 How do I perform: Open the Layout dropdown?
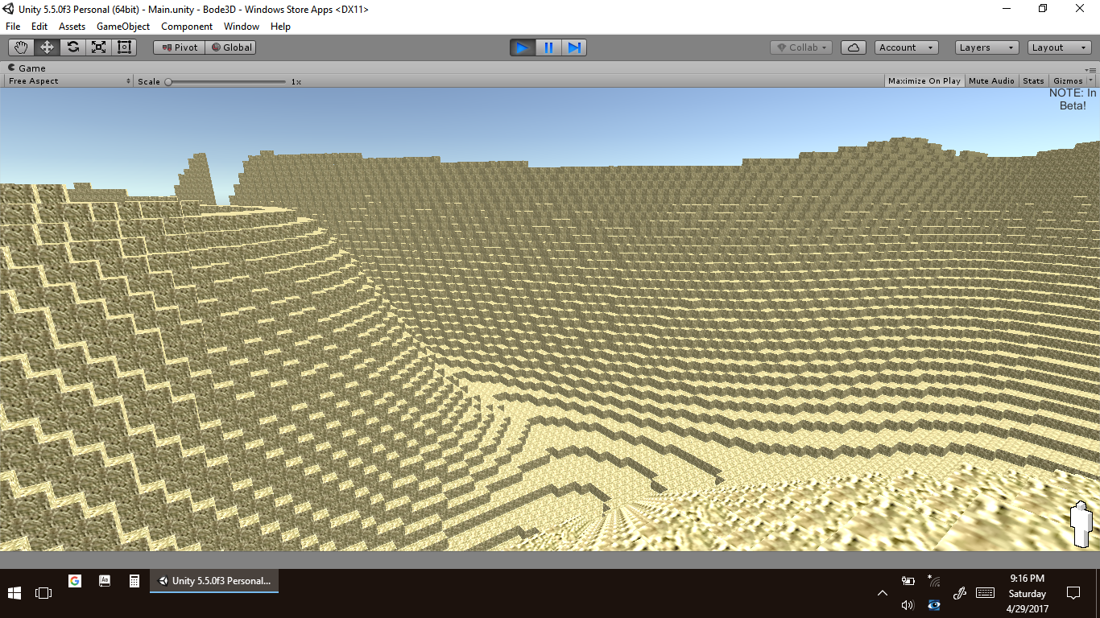1057,47
